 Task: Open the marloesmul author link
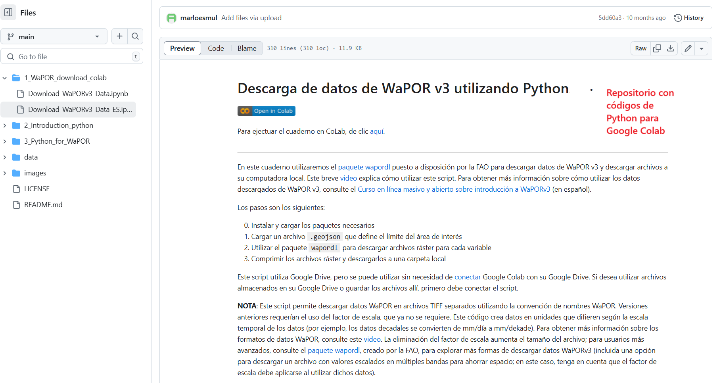199,18
